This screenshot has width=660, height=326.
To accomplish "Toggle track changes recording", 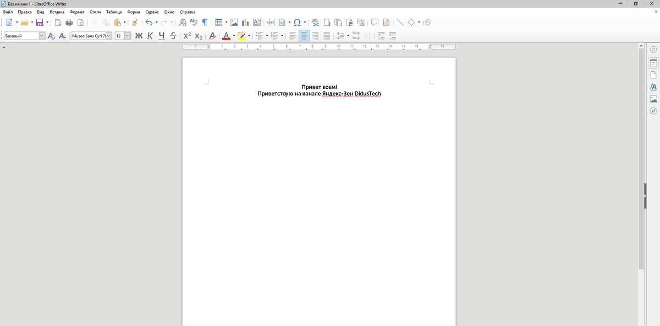I will pyautogui.click(x=386, y=23).
